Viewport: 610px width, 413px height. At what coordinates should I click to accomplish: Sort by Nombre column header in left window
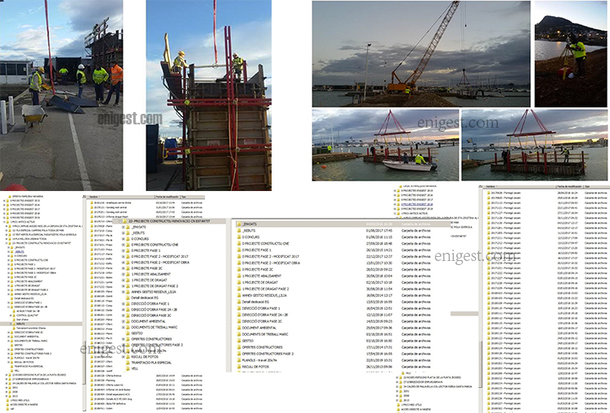96,197
